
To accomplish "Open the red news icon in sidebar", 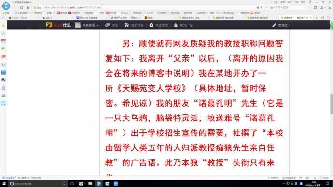I will (x=3, y=40).
